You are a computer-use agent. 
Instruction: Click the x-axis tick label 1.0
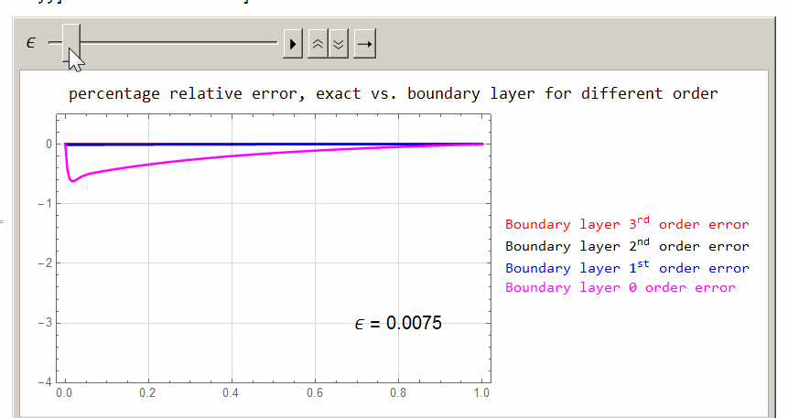[x=481, y=393]
